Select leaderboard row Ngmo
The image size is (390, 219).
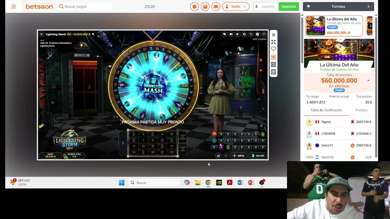pyautogui.click(x=339, y=122)
